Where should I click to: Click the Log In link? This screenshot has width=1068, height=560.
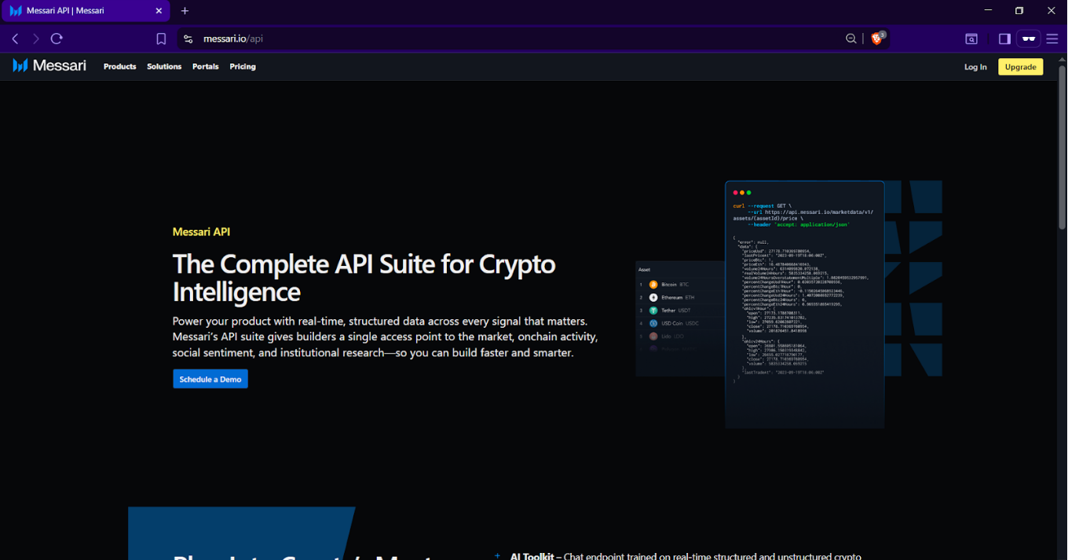(x=975, y=67)
